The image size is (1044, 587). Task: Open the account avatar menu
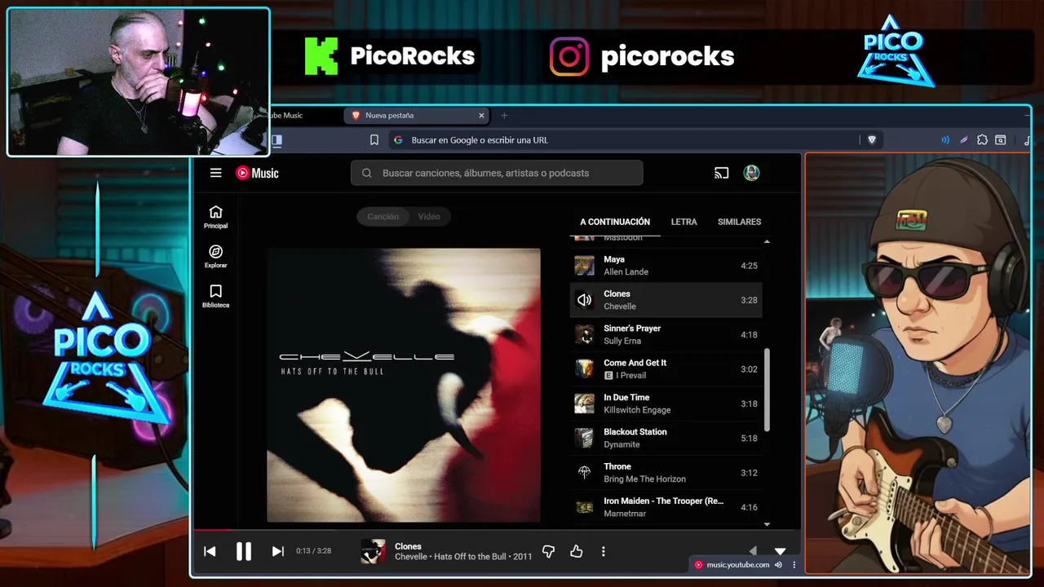pos(751,173)
